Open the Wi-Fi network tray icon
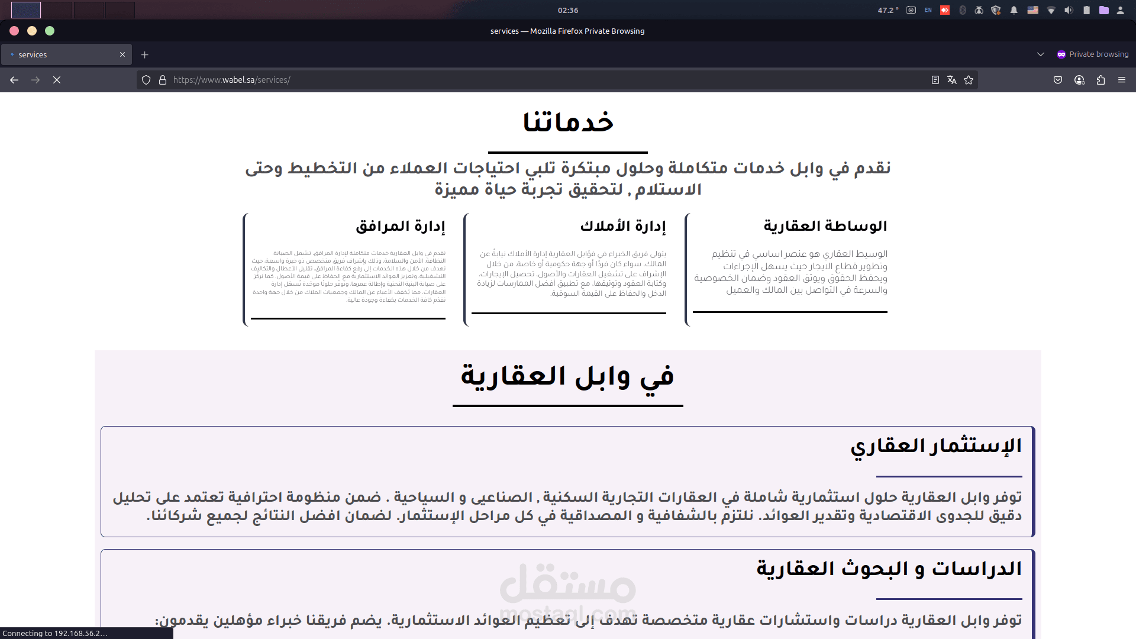1136x639 pixels. click(x=1051, y=10)
